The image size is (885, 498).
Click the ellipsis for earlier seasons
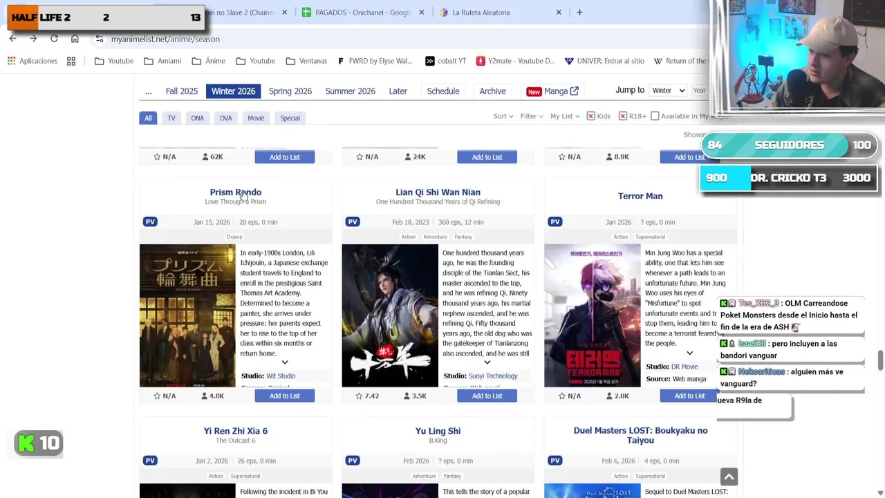[148, 91]
